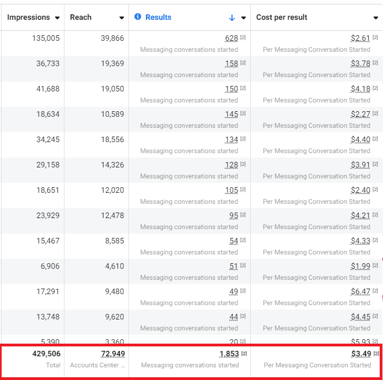Click the 95 results value
Viewport: 383px width, 380px height.
234,216
